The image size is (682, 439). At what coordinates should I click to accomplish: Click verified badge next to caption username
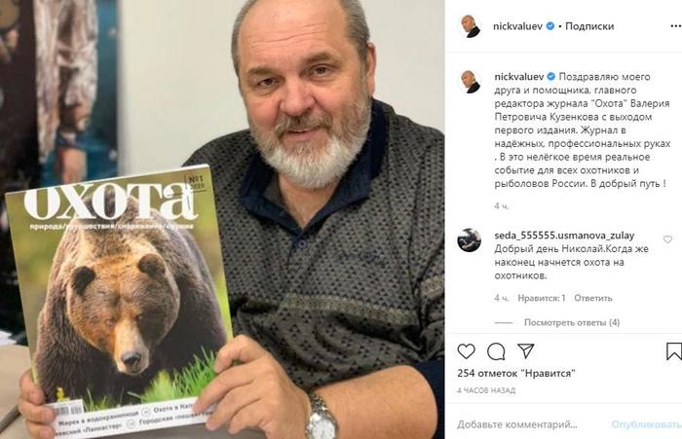(550, 77)
